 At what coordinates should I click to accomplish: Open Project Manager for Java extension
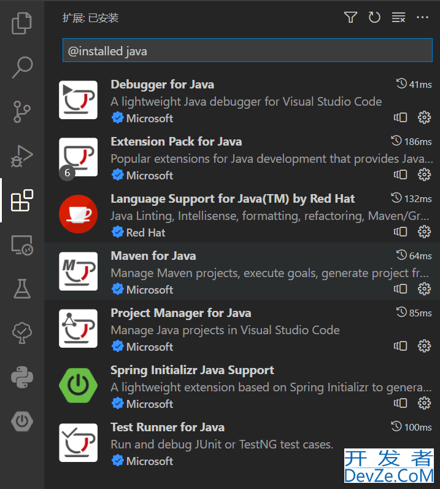point(242,329)
